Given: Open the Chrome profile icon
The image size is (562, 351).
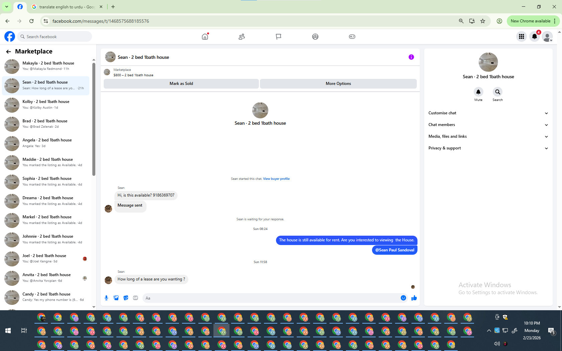Looking at the screenshot, I should click(499, 21).
